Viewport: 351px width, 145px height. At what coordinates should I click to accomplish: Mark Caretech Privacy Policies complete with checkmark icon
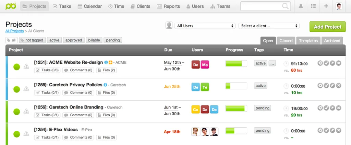[x=326, y=86]
